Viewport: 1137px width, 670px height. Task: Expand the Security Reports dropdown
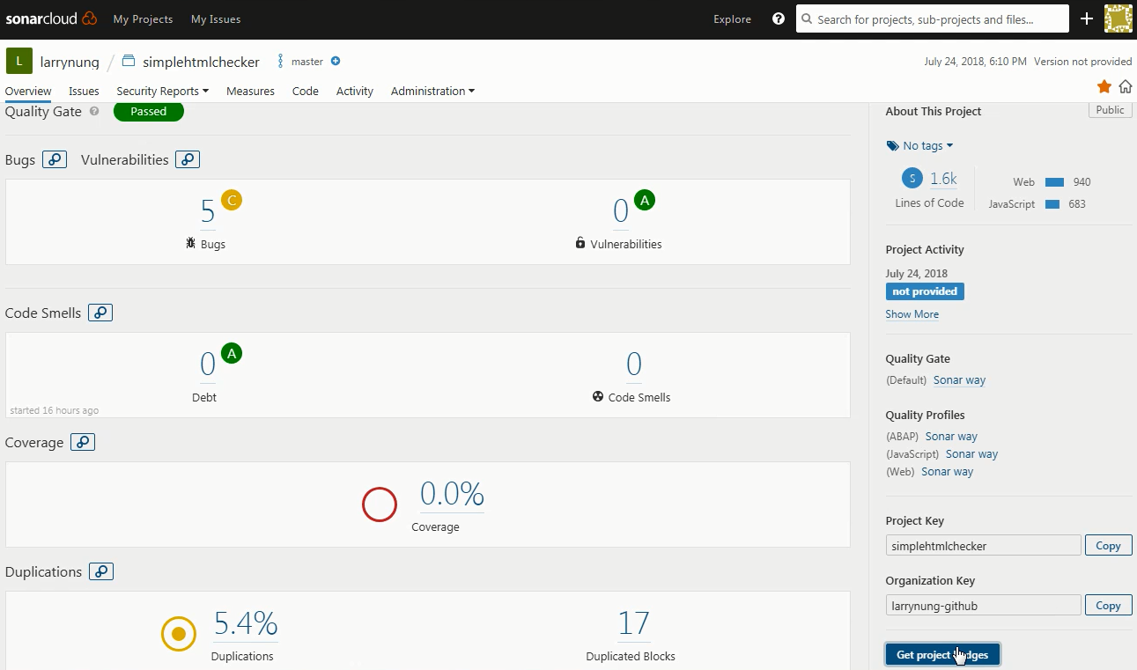coord(163,91)
